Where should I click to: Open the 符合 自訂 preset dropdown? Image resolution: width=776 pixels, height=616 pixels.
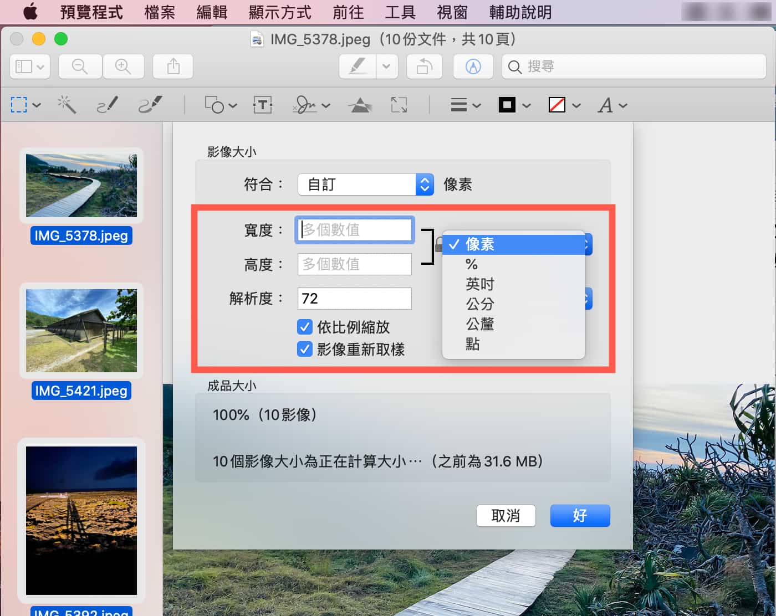(366, 184)
